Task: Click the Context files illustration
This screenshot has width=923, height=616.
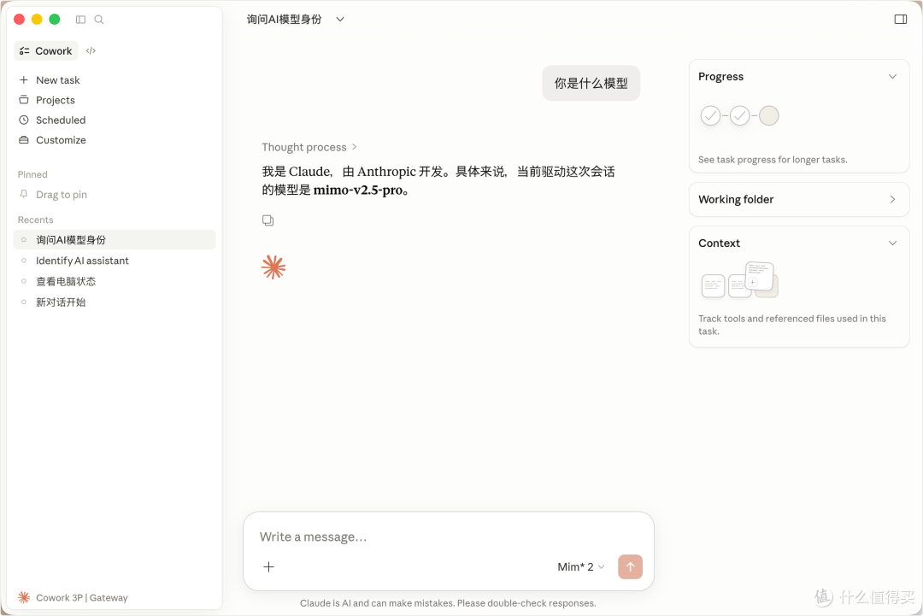Action: click(740, 280)
